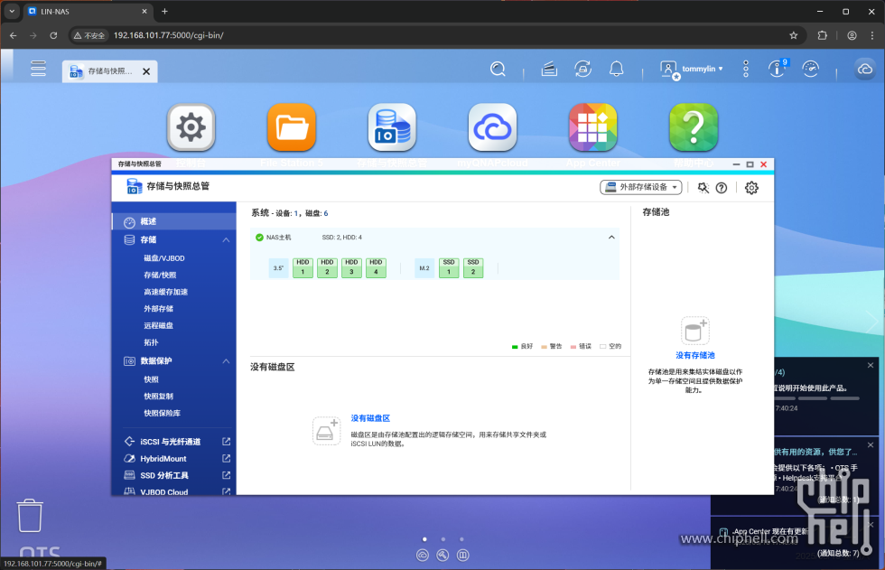Close the 存储与快照 taskbar tab
The image size is (885, 570).
tap(146, 71)
